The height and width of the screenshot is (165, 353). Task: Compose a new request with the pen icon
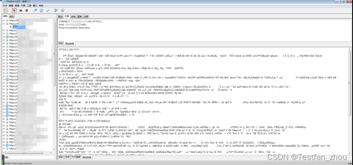(x=35, y=10)
